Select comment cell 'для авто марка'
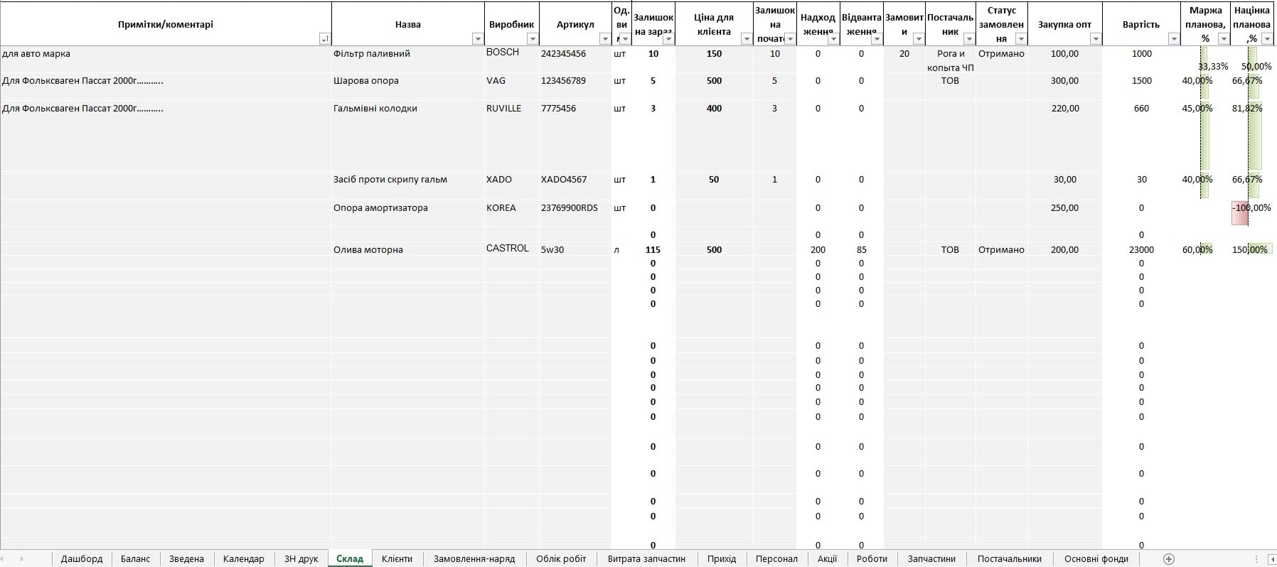The height and width of the screenshot is (567, 1277). pyautogui.click(x=166, y=59)
